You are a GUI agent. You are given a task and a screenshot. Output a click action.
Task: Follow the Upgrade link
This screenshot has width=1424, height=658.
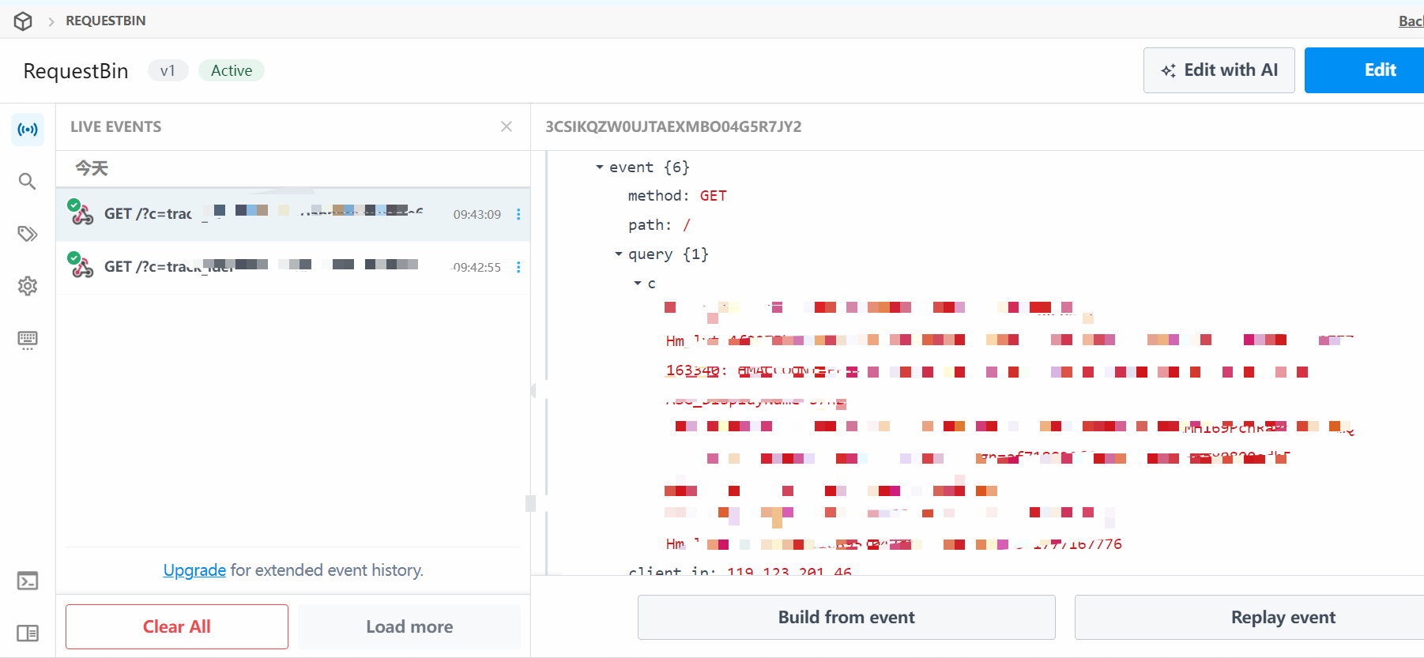(x=194, y=570)
